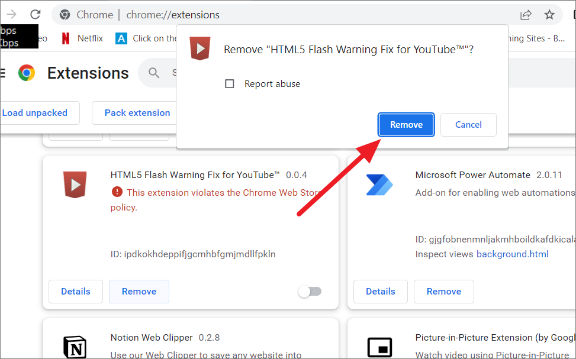The height and width of the screenshot is (359, 576).
Task: Click the version 2.0.11 label
Action: pos(549,174)
